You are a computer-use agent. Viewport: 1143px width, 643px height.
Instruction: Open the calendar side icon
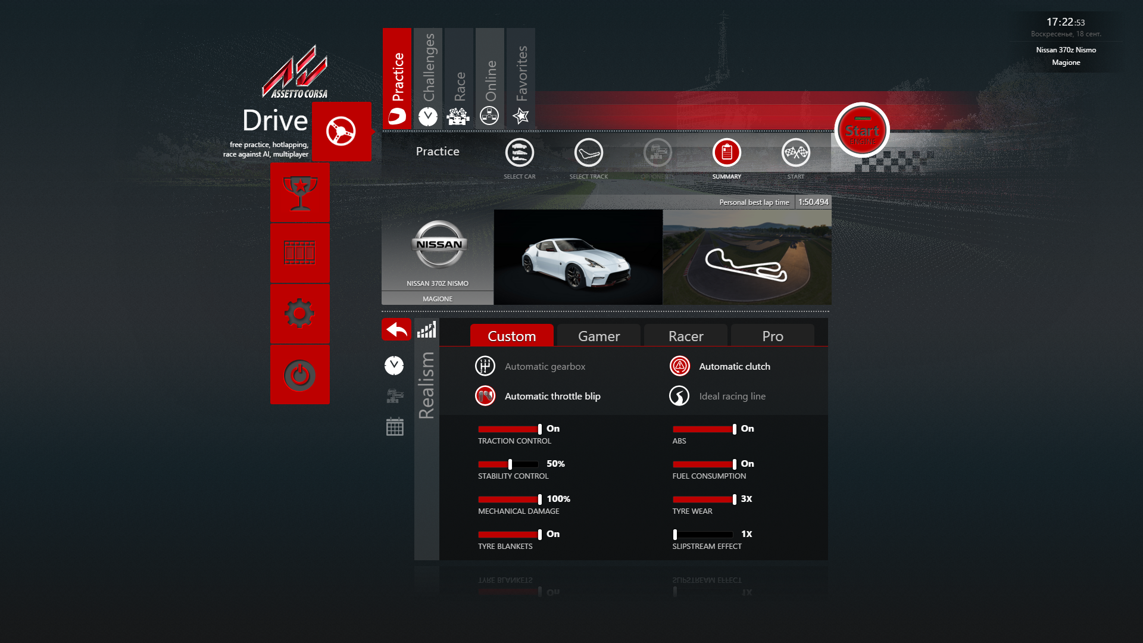[x=395, y=426]
